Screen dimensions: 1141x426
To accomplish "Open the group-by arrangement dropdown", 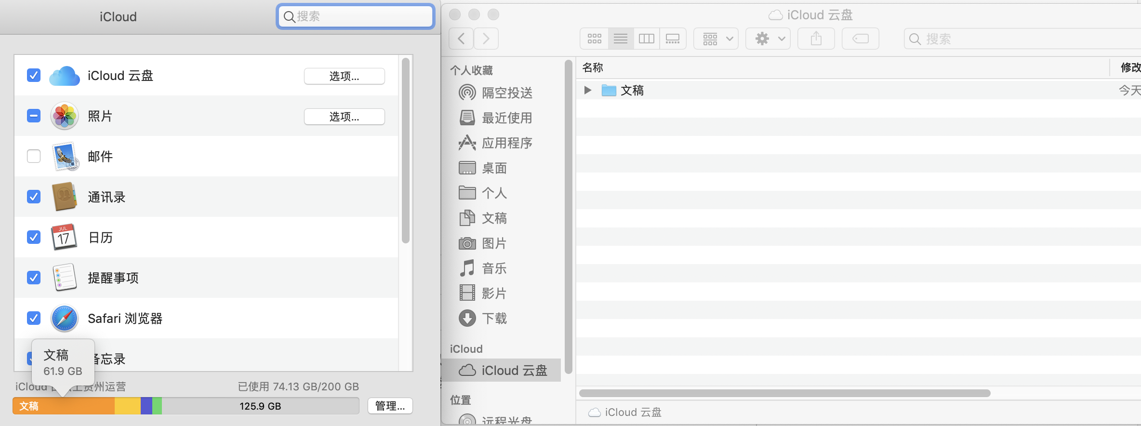I will pos(717,39).
